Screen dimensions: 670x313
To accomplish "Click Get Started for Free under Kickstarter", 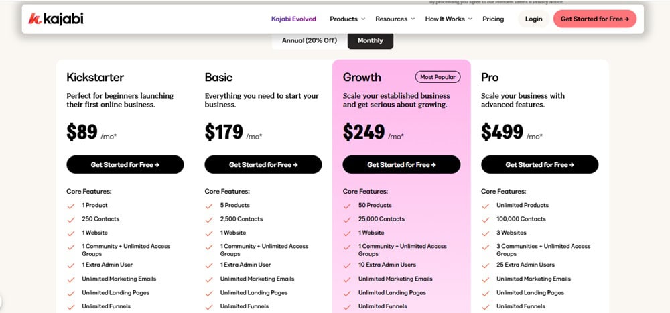I will click(x=125, y=164).
